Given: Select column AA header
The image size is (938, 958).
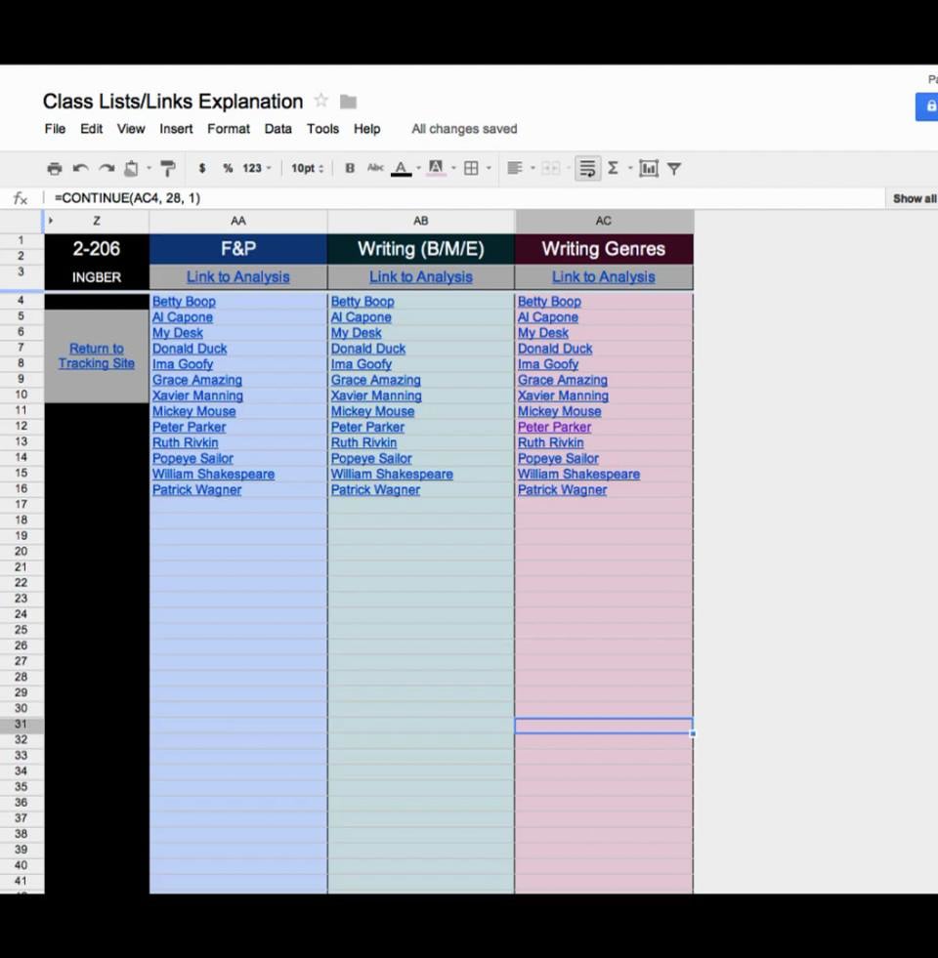Looking at the screenshot, I should tap(237, 221).
